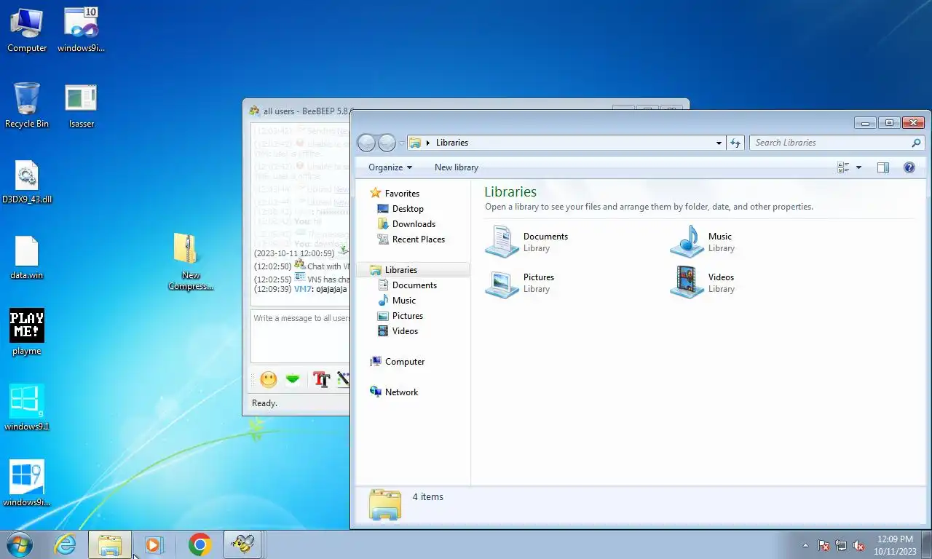Open the Start menu orb
This screenshot has width=932, height=559.
coord(19,544)
